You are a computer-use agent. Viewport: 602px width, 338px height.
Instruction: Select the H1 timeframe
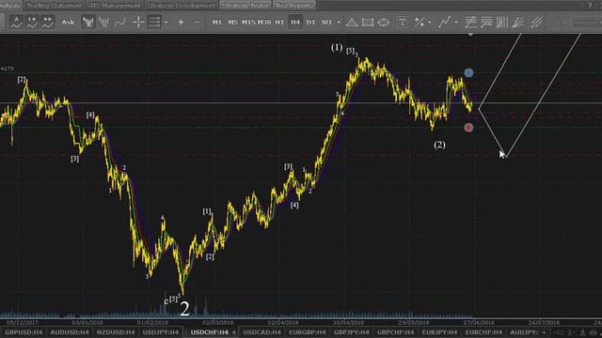(x=280, y=23)
